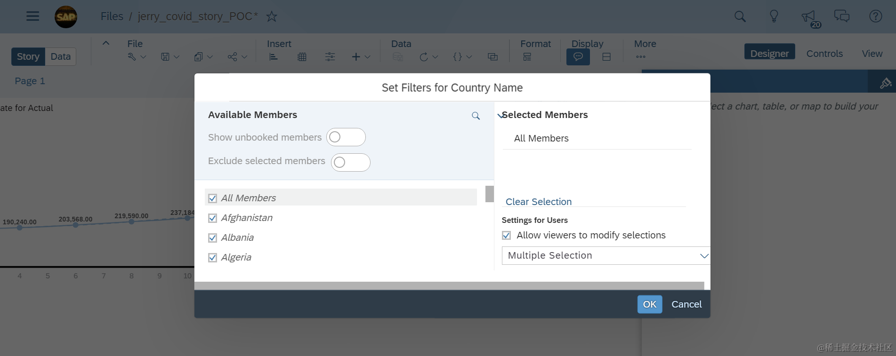896x356 pixels.
Task: Open the discussions chat icon
Action: coord(841,16)
